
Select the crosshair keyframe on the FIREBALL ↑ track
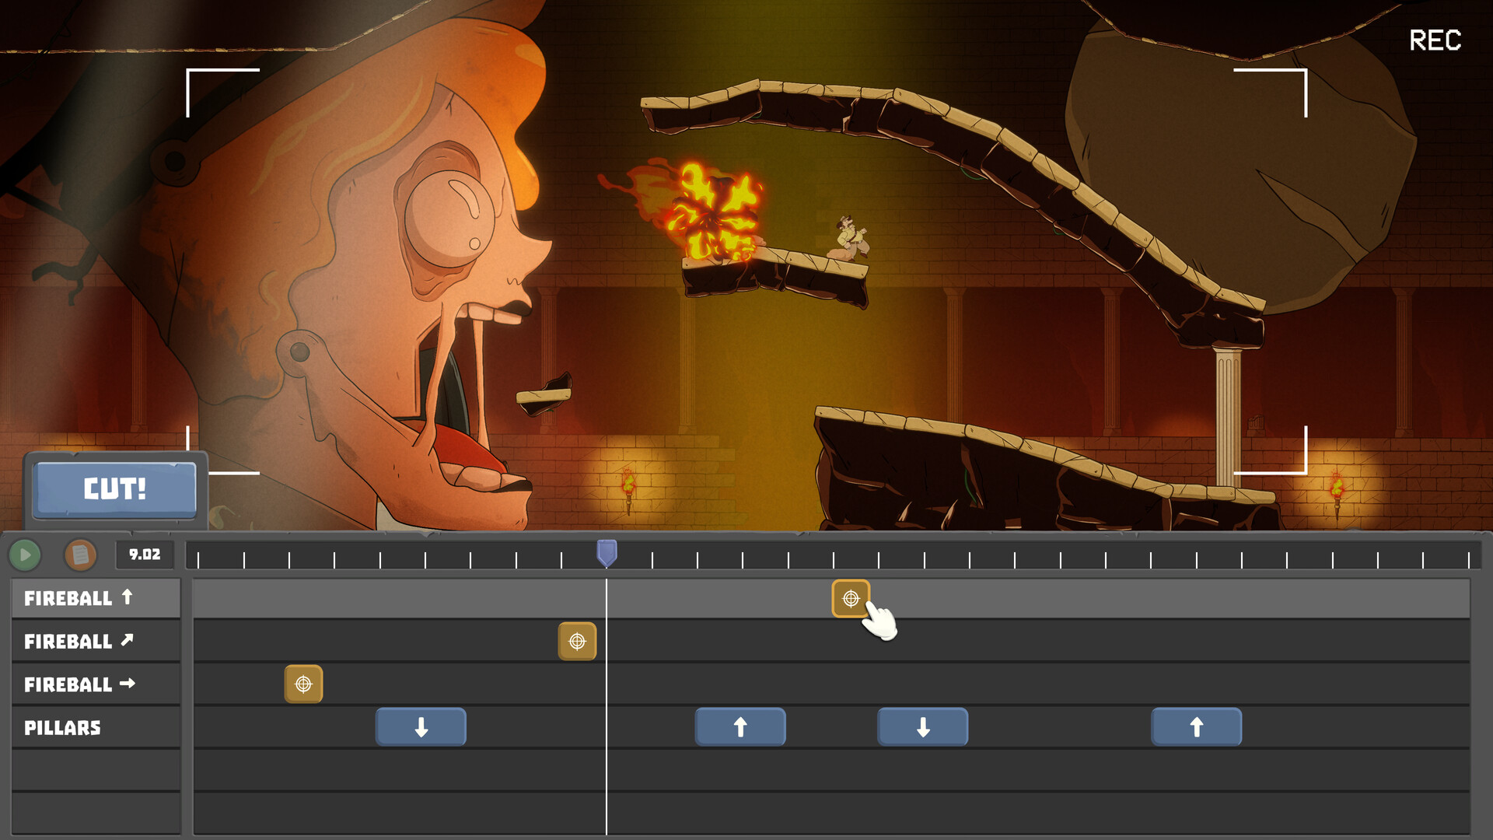coord(851,598)
